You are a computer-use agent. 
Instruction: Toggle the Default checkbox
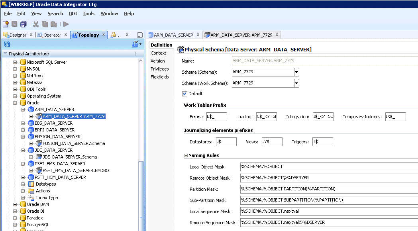184,94
